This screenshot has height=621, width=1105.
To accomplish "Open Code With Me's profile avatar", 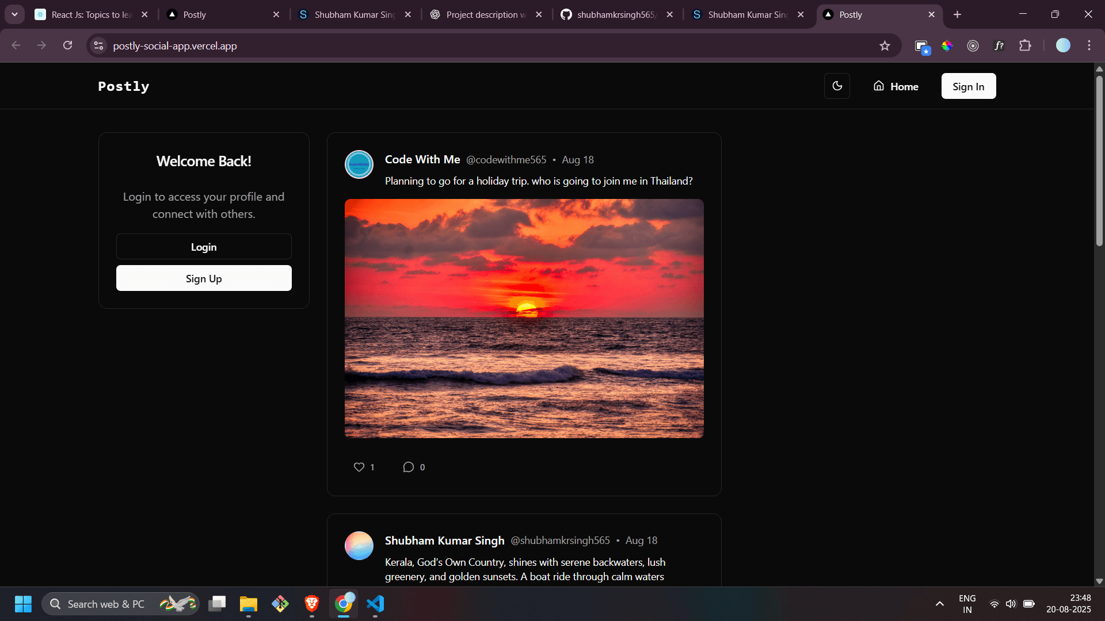I will [x=359, y=164].
